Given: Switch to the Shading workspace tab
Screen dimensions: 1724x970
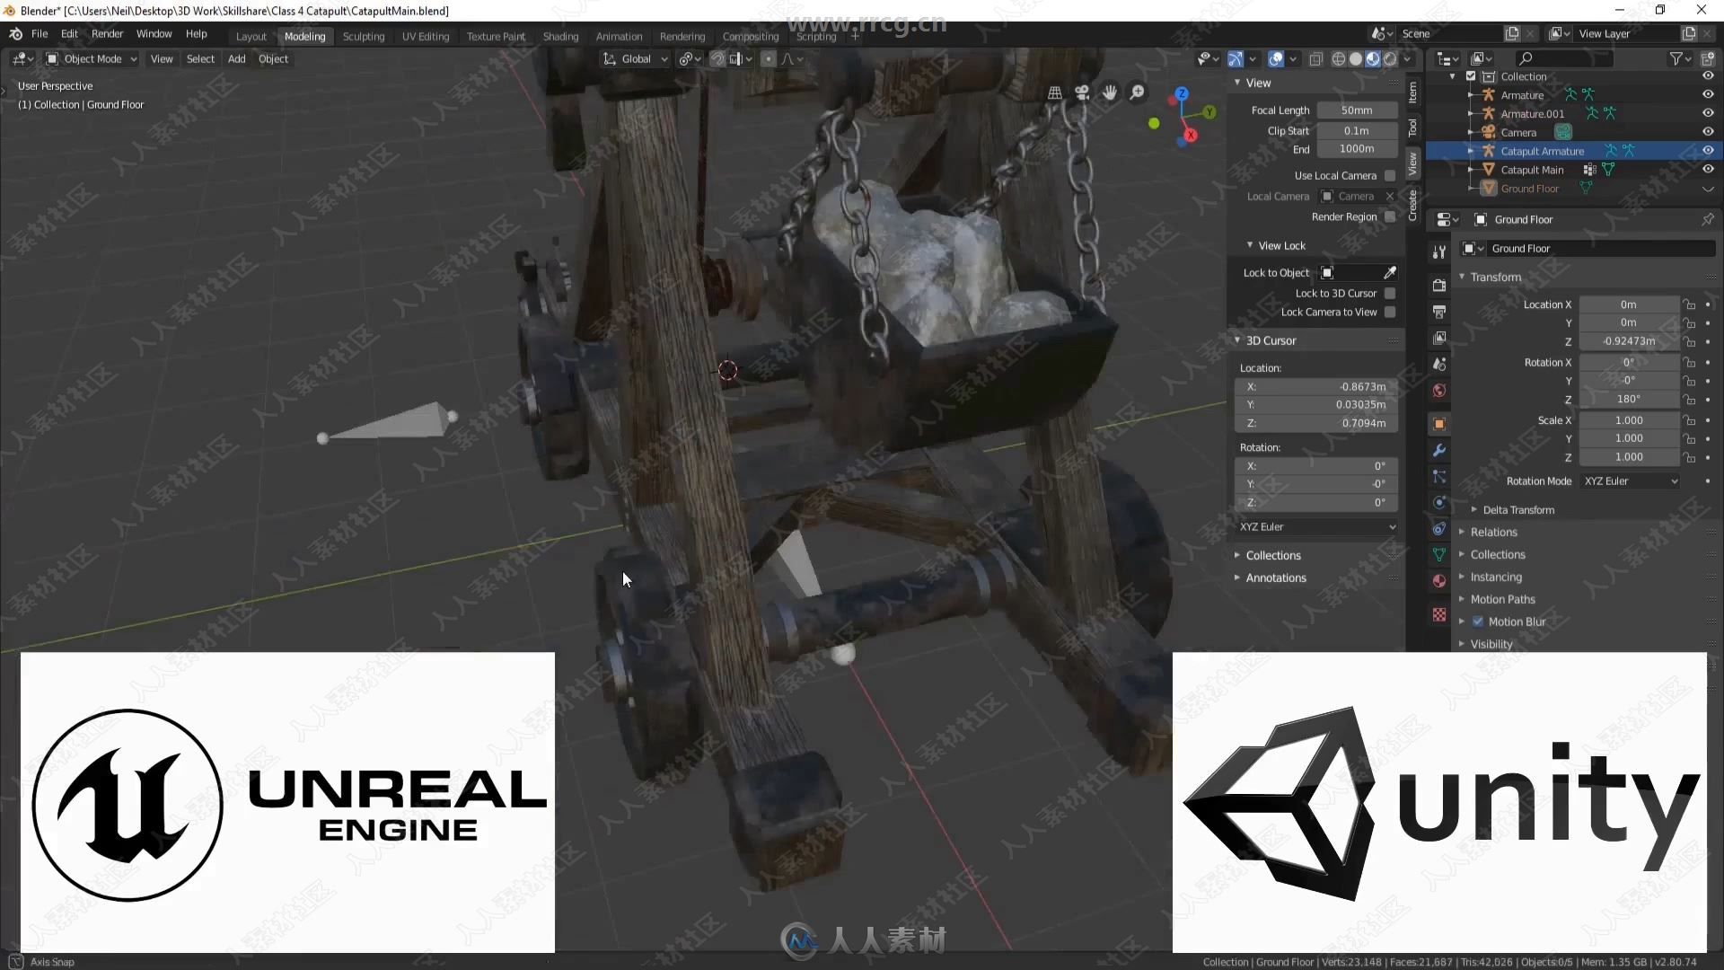Looking at the screenshot, I should 560,36.
